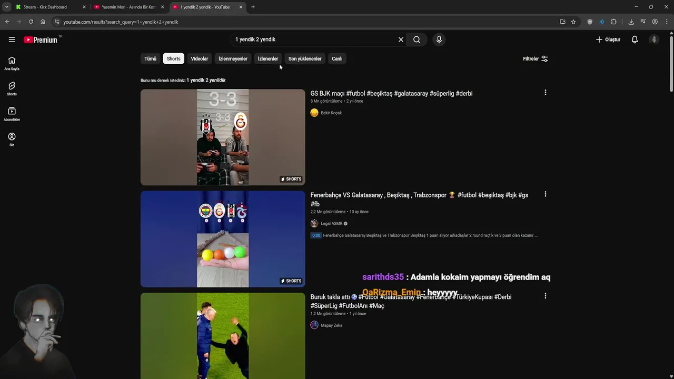Screen dimensions: 674x379
Task: Select the Canlı filter chip
Action: tap(337, 59)
